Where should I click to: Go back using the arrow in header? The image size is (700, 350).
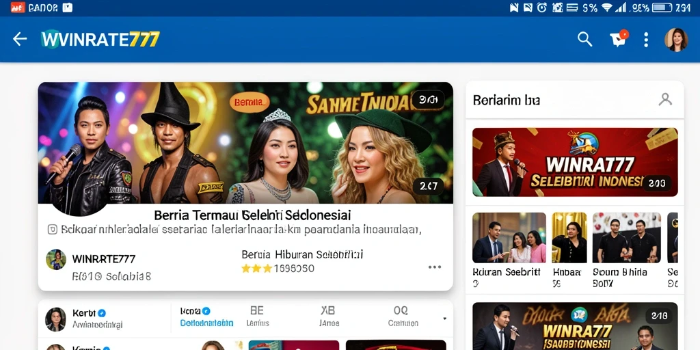pos(20,39)
